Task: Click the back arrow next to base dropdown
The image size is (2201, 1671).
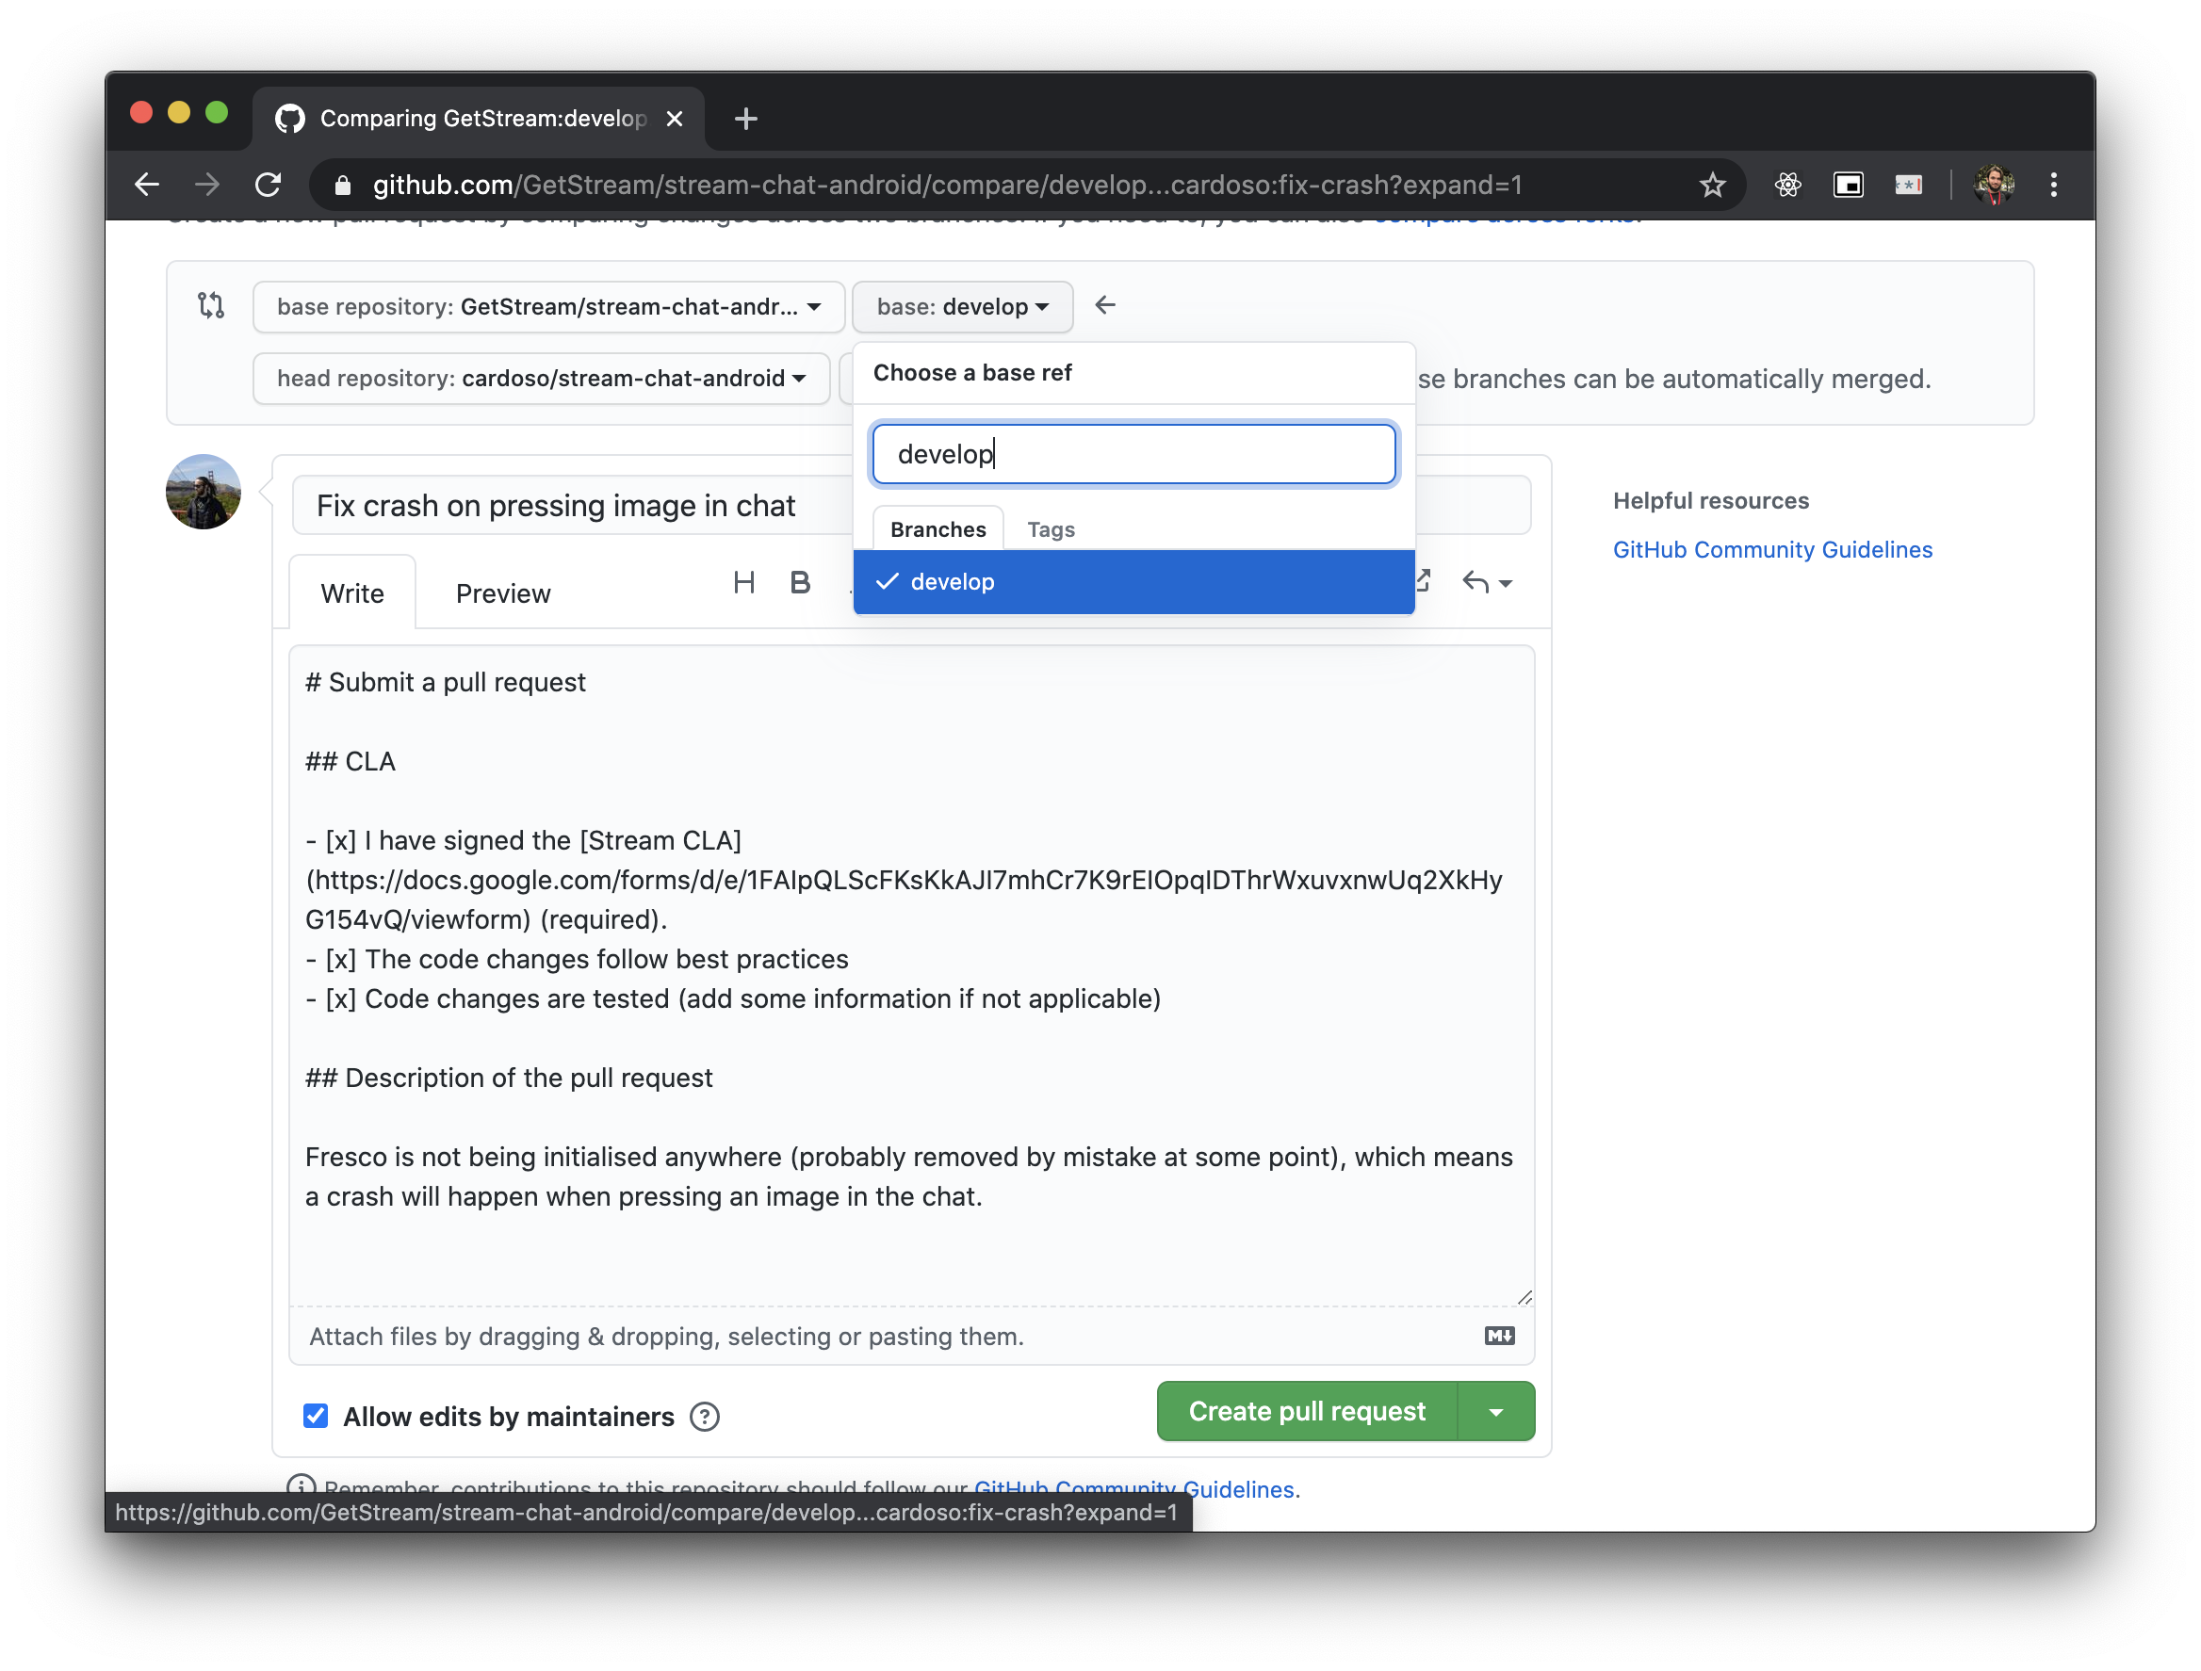Action: click(1102, 307)
